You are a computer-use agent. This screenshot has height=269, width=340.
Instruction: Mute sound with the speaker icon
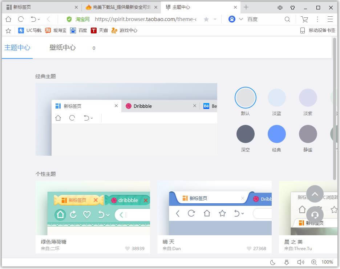[300, 262]
